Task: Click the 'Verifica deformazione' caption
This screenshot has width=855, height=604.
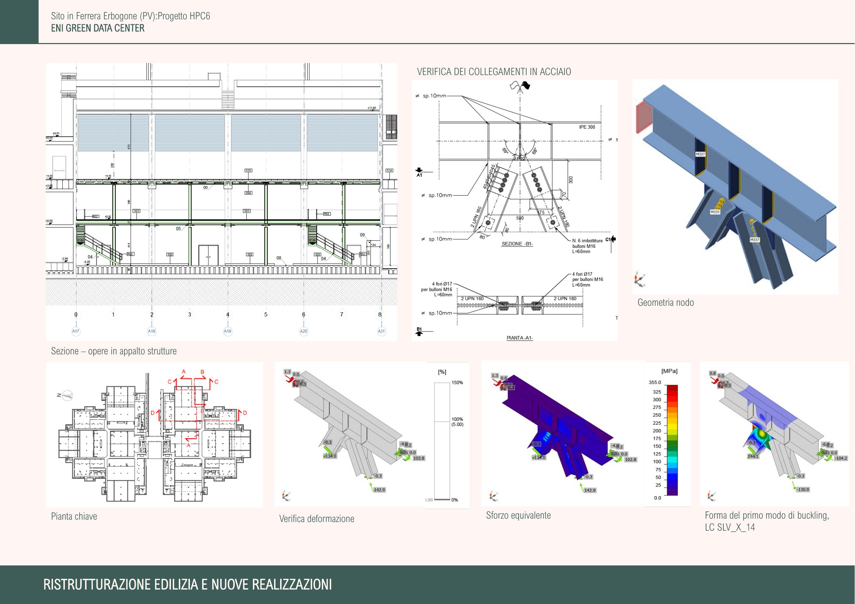Action: [x=316, y=518]
